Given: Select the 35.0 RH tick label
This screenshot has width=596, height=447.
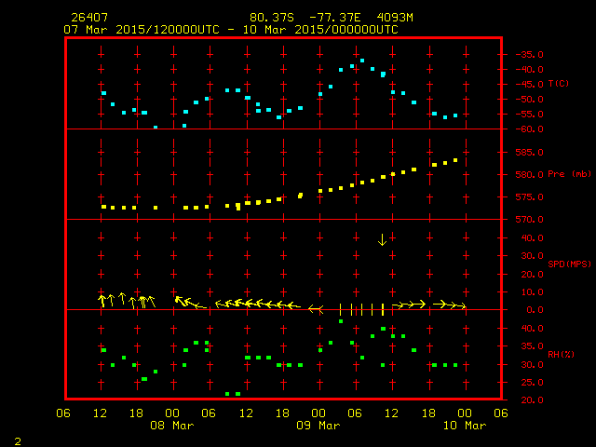Looking at the screenshot, I should 532,346.
